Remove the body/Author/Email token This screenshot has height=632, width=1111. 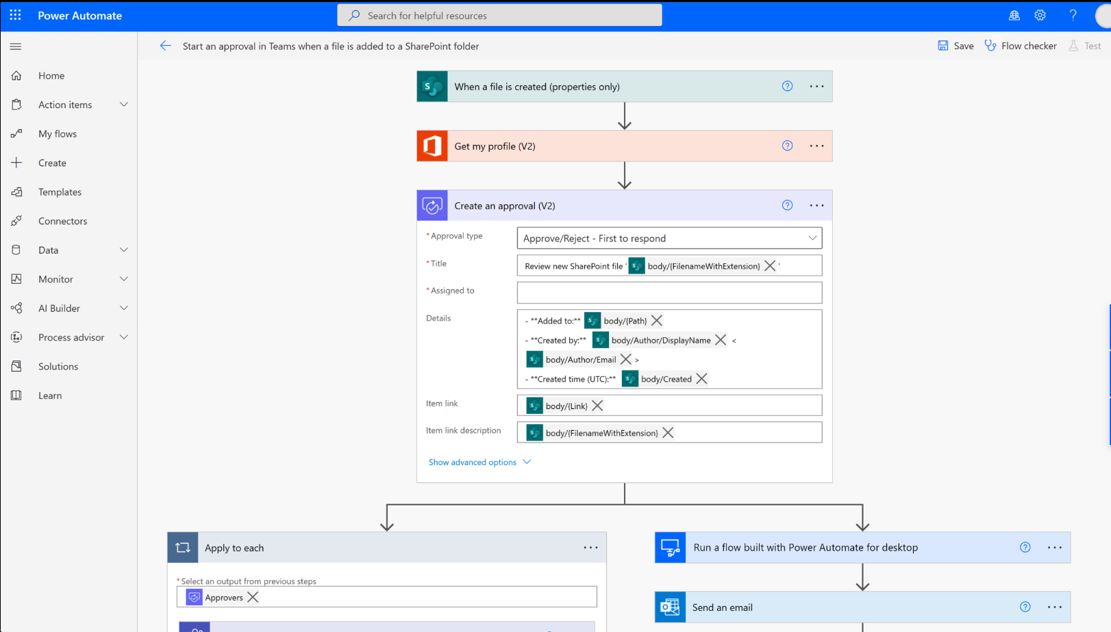point(625,360)
